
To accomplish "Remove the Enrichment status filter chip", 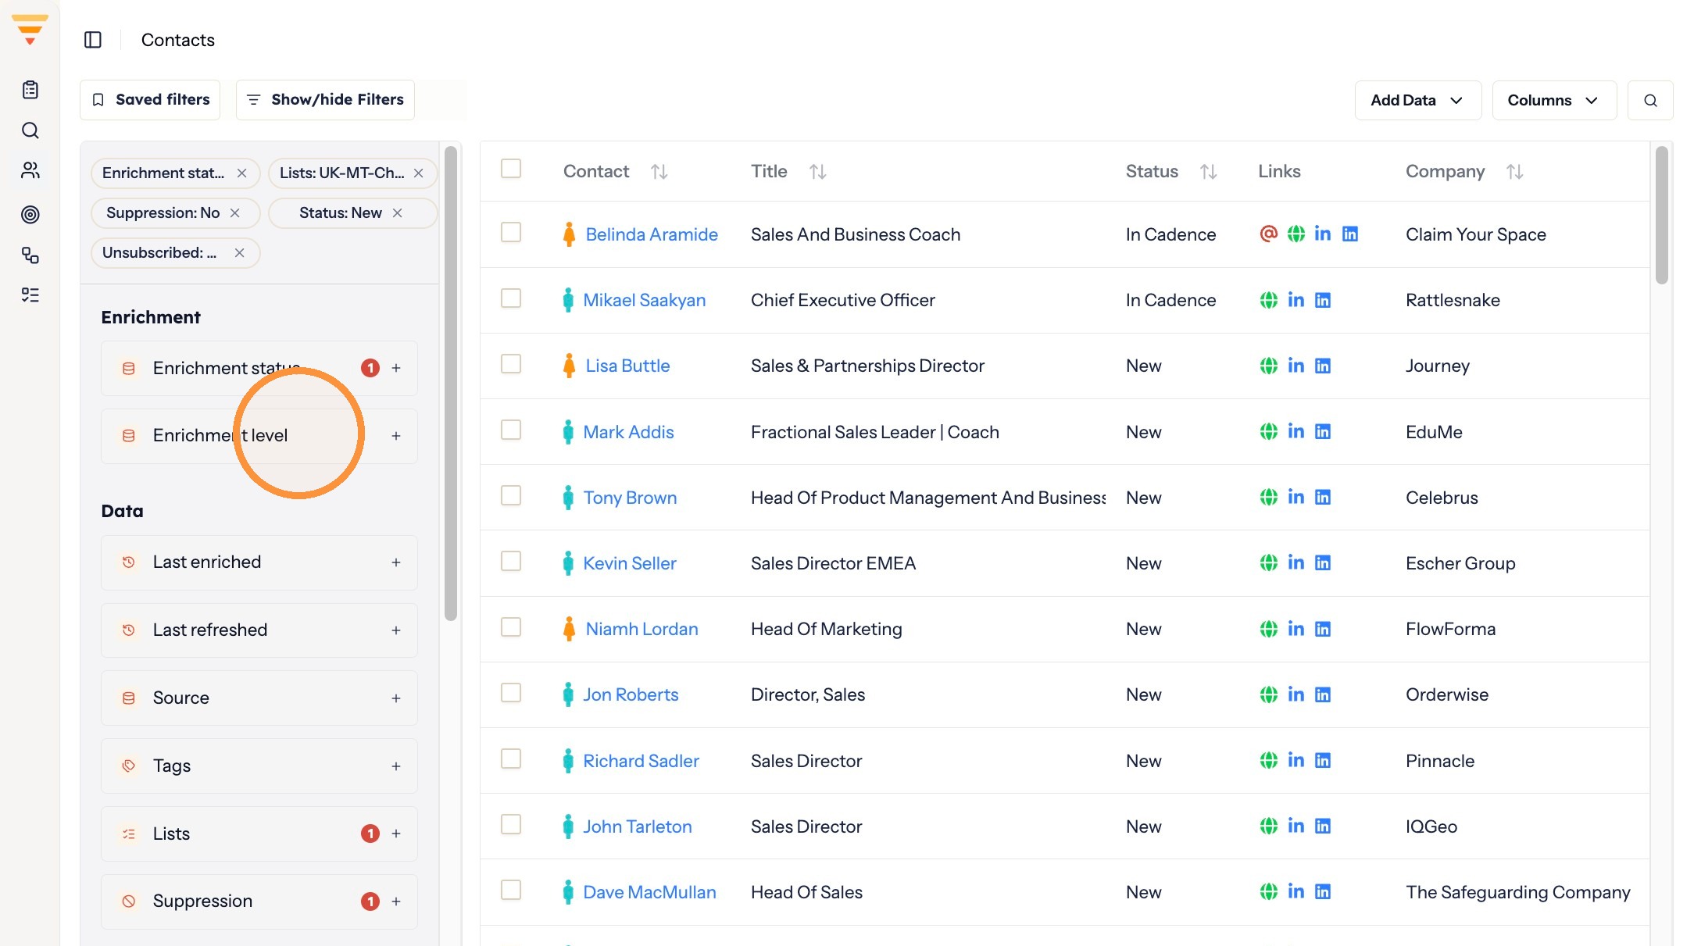I will pos(241,173).
